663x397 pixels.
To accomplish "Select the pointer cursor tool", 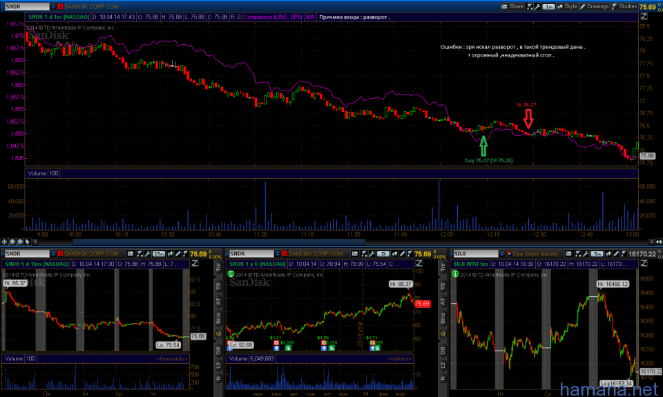I will (x=28, y=242).
